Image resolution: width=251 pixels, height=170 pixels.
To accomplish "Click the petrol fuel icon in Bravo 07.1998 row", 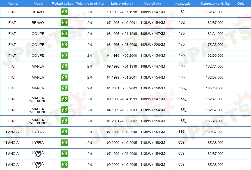I will tap(64, 23).
